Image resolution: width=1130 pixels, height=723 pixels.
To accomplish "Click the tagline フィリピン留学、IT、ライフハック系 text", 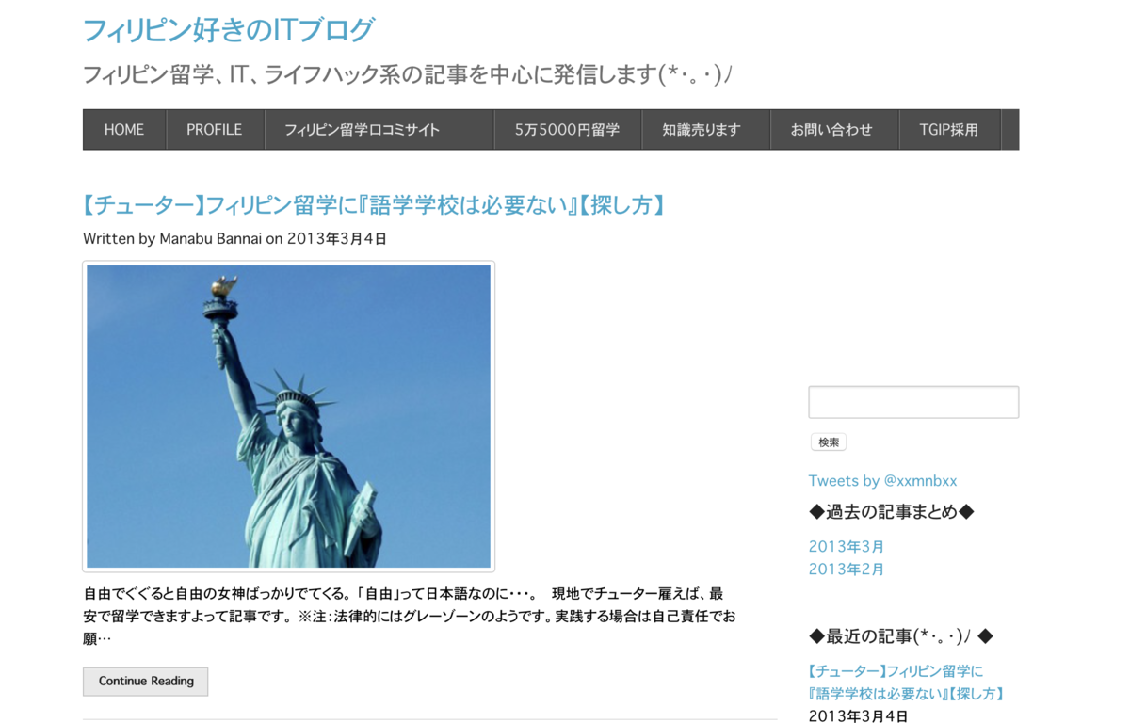I will 407,75.
